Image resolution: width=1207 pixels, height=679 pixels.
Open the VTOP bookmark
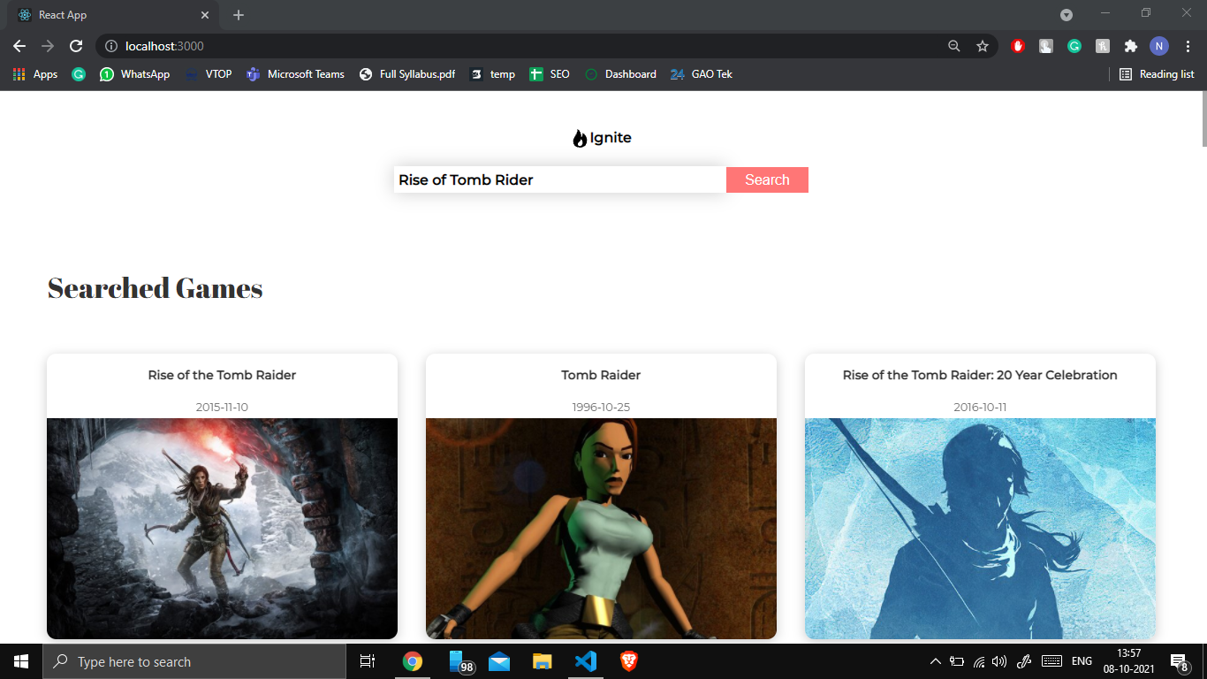[209, 74]
